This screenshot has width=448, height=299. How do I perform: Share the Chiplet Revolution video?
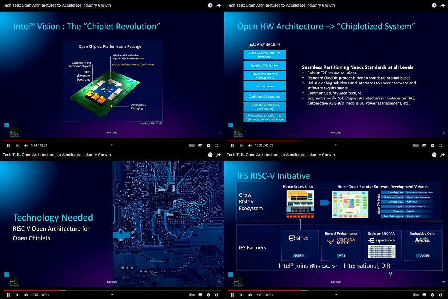tap(218, 6)
